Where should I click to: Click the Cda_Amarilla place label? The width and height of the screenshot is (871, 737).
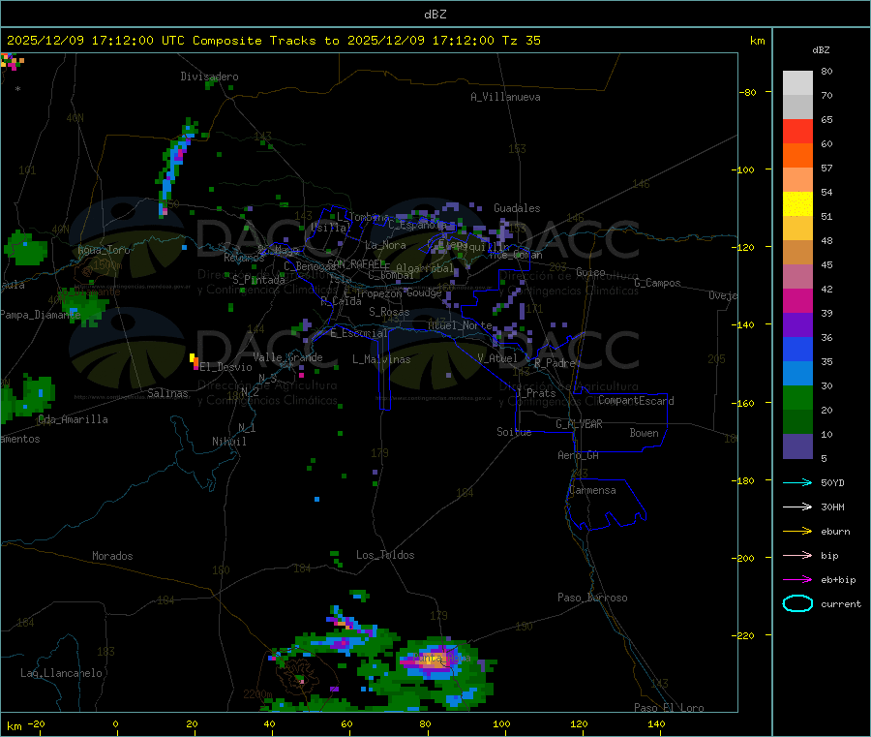[73, 419]
